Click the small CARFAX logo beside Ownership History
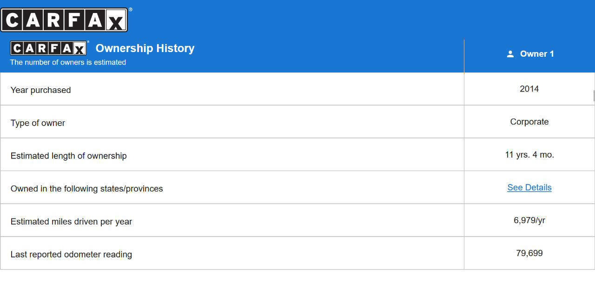Viewport: 595px width, 284px height. coord(49,48)
